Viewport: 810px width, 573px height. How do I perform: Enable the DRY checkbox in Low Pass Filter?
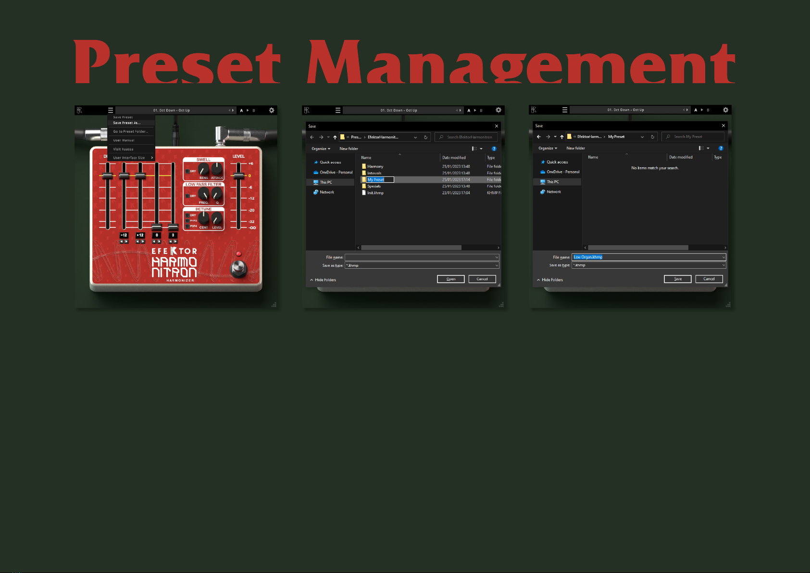tap(187, 196)
